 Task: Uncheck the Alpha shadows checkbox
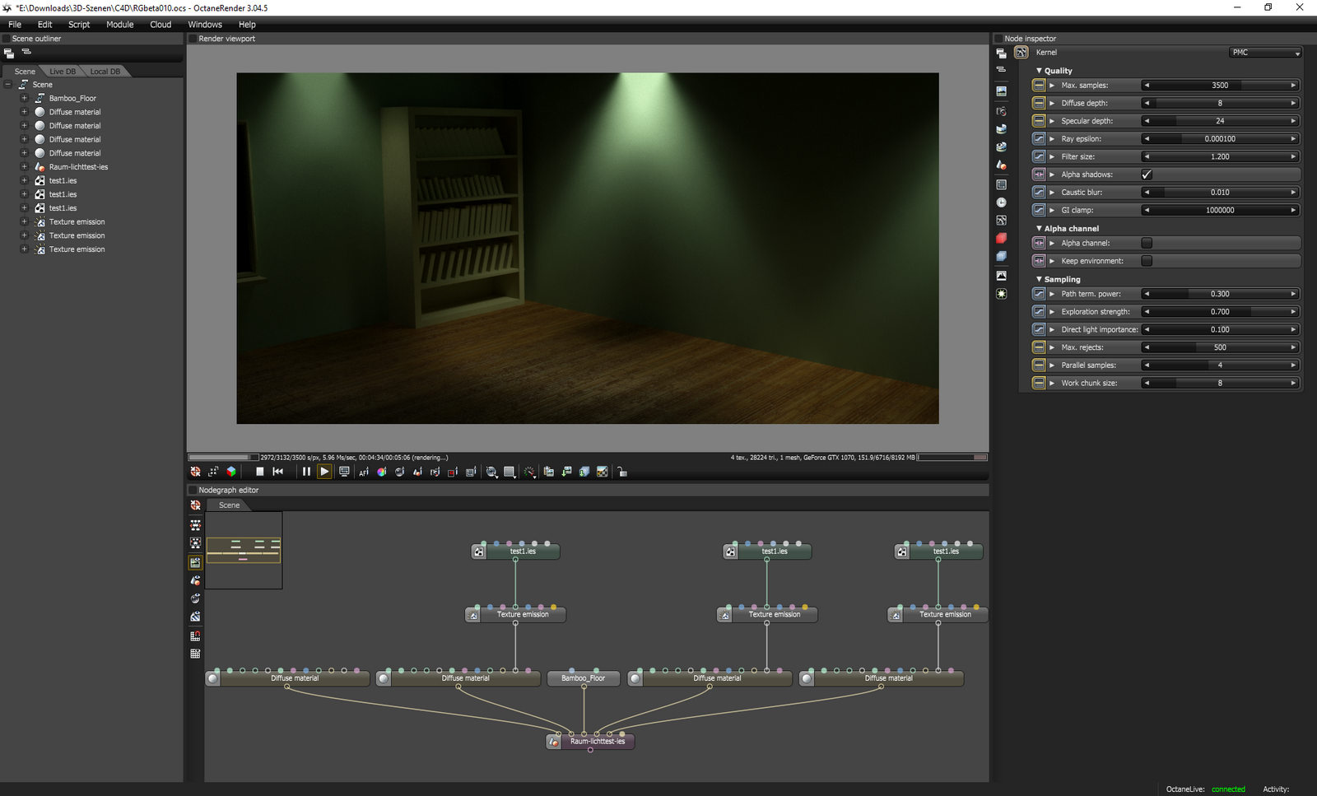pyautogui.click(x=1147, y=175)
